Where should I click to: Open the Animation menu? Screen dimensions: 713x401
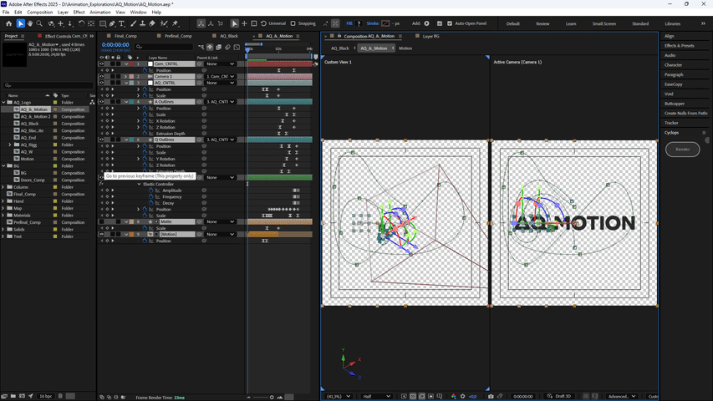pyautogui.click(x=100, y=13)
